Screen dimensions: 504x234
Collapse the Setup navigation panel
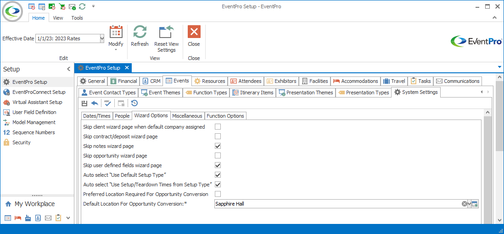point(68,69)
